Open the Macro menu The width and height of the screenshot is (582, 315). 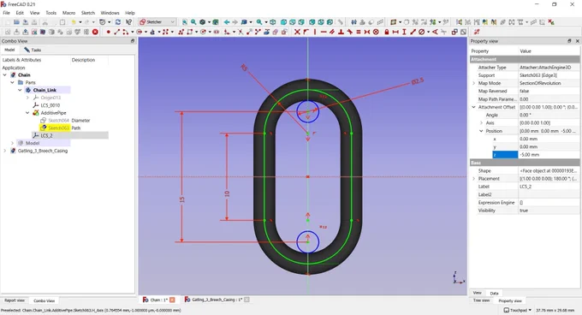pos(68,13)
